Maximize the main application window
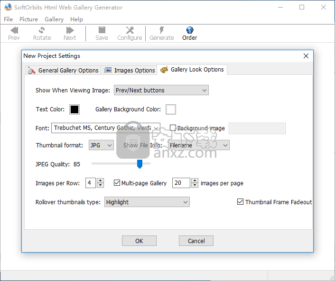 [302, 7]
